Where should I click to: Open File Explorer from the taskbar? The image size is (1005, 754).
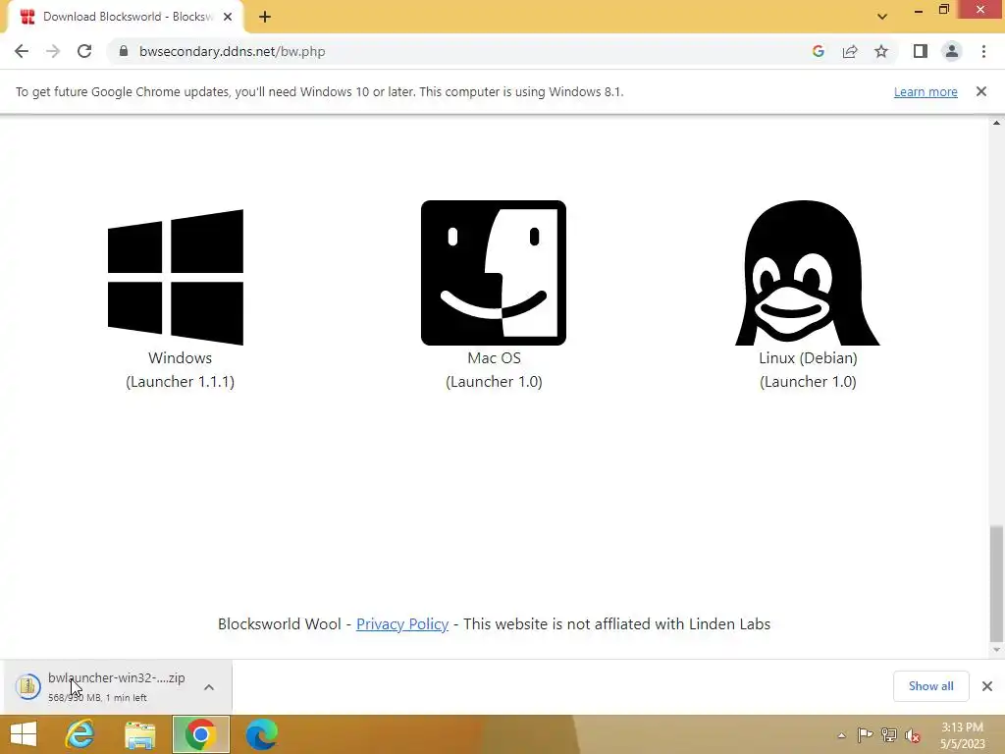139,734
